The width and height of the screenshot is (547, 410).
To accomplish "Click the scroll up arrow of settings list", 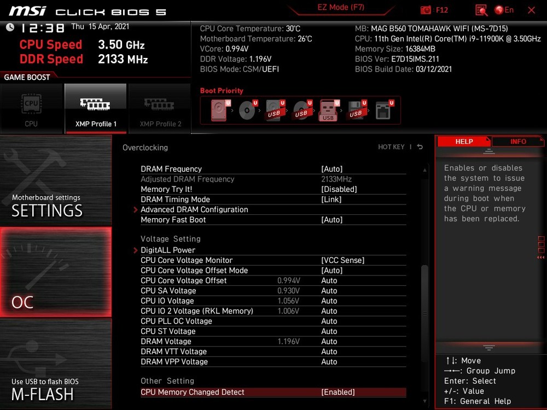I will (424, 170).
